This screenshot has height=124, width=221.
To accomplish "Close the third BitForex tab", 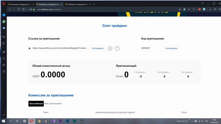I will [x=90, y=4].
